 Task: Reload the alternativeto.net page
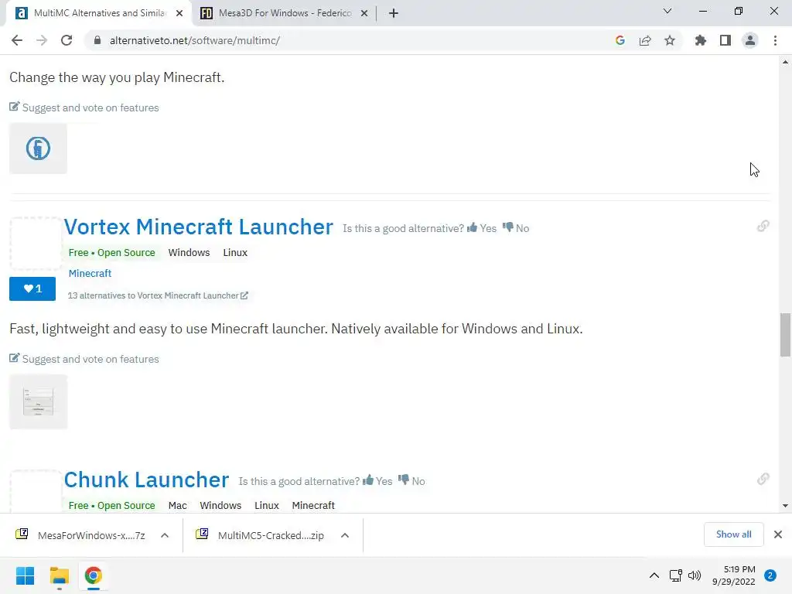pyautogui.click(x=67, y=40)
